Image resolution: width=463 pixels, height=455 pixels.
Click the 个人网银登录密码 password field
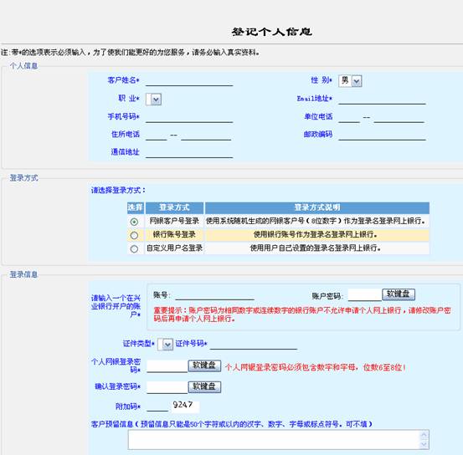[167, 366]
